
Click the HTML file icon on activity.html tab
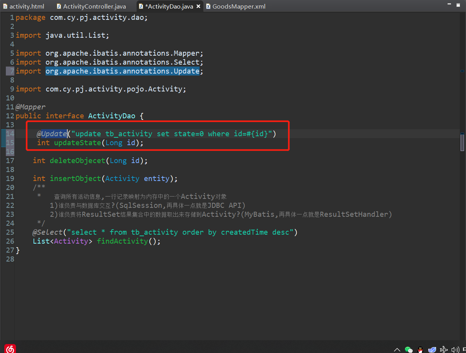click(x=5, y=6)
